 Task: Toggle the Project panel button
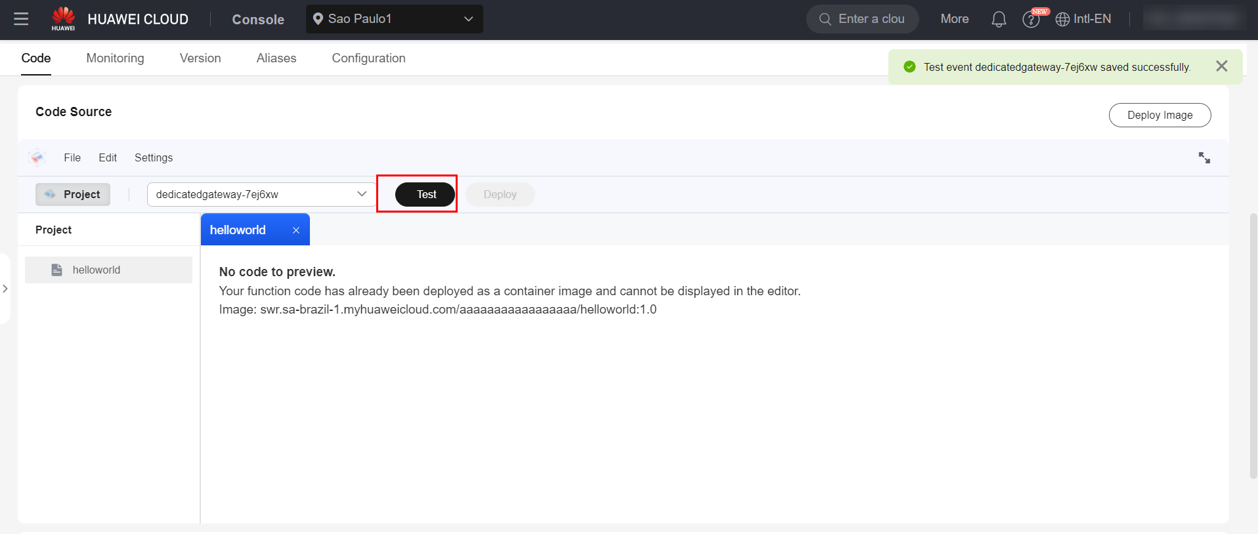[x=73, y=194]
